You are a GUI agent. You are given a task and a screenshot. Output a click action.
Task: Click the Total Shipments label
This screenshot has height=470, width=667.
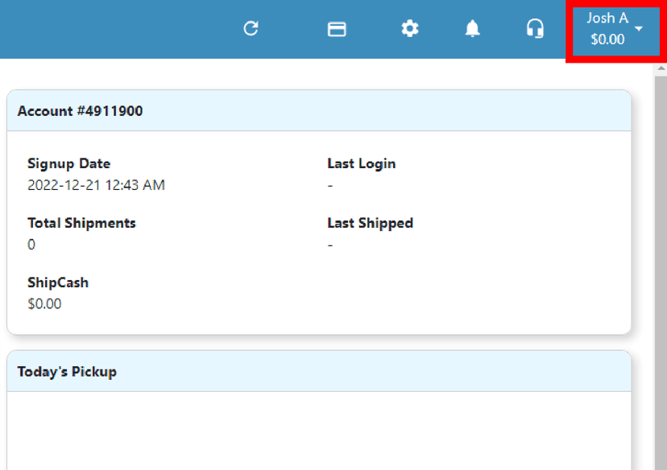(81, 223)
